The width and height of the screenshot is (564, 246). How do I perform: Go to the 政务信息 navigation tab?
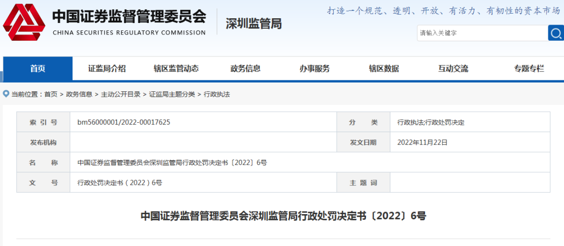click(245, 68)
